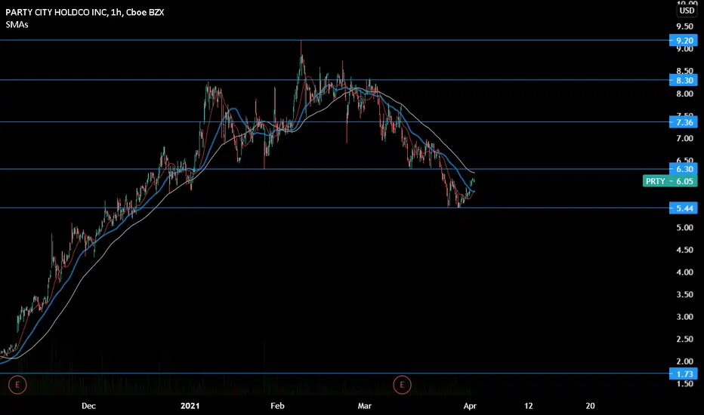Click the 4.50 price scale value
This screenshot has height=415, width=704.
click(x=684, y=250)
